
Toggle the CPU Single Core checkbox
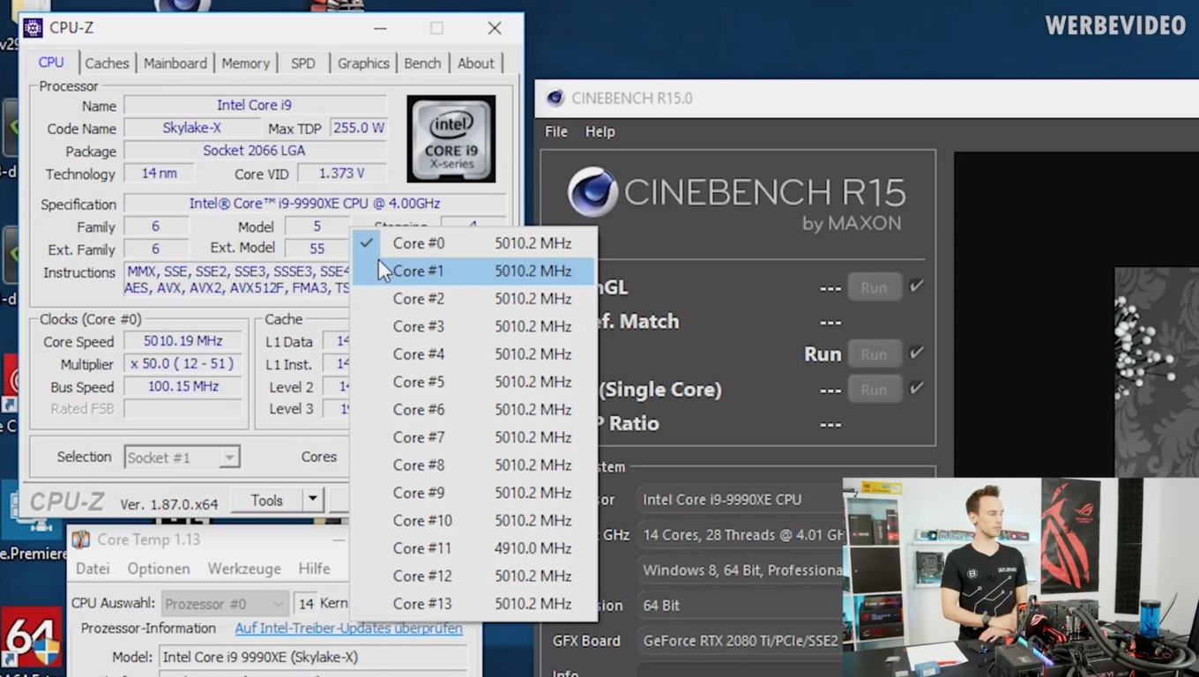tap(917, 388)
